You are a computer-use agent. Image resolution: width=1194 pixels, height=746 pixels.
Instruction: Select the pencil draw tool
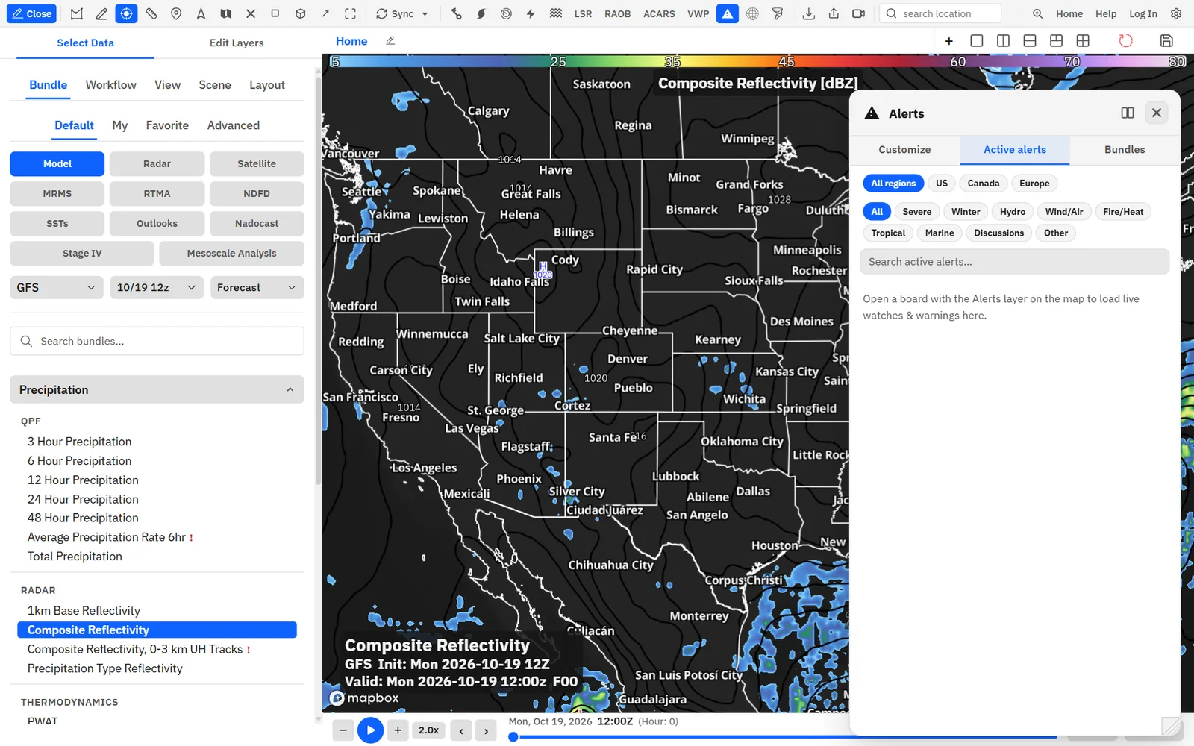click(x=101, y=13)
